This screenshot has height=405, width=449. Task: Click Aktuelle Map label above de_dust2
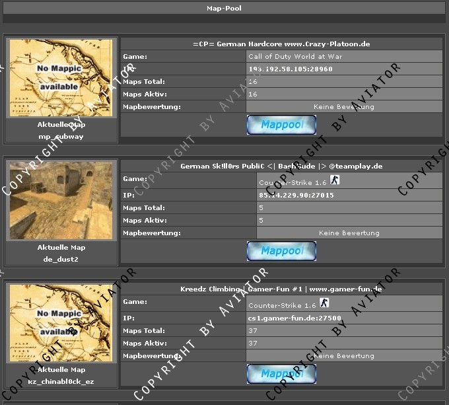click(61, 248)
